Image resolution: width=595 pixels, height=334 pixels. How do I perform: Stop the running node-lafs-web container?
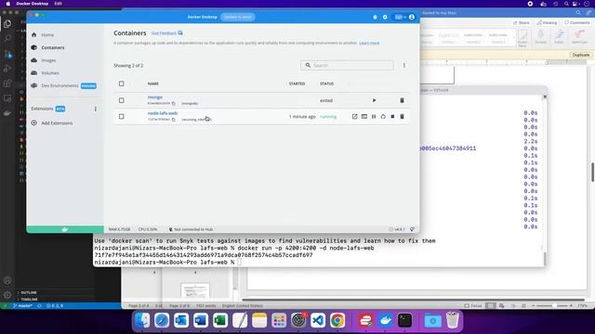click(392, 117)
